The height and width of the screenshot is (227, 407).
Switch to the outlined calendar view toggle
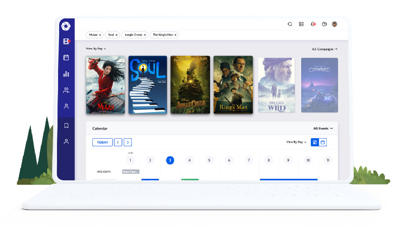click(323, 142)
